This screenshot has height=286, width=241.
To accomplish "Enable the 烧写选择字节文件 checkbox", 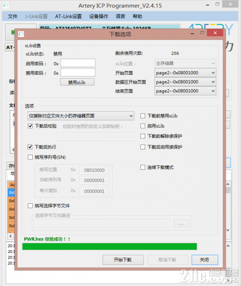I will 30,206.
